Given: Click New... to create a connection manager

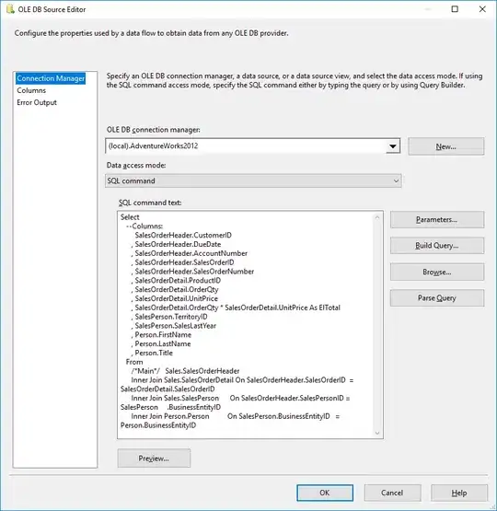Looking at the screenshot, I should pyautogui.click(x=445, y=146).
